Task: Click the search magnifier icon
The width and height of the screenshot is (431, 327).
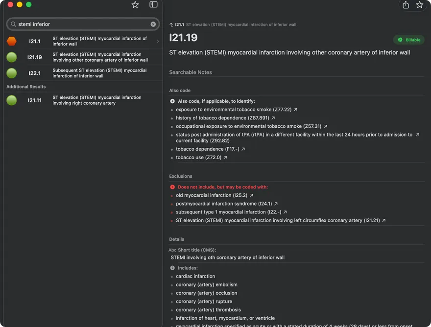Action: pos(13,24)
